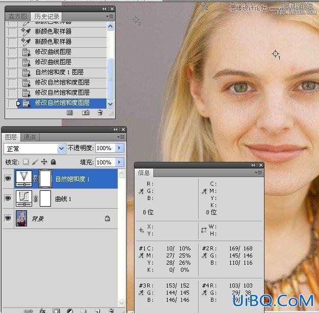This screenshot has height=313, width=319.
Task: Open Layers panel options menu
Action: point(121,137)
